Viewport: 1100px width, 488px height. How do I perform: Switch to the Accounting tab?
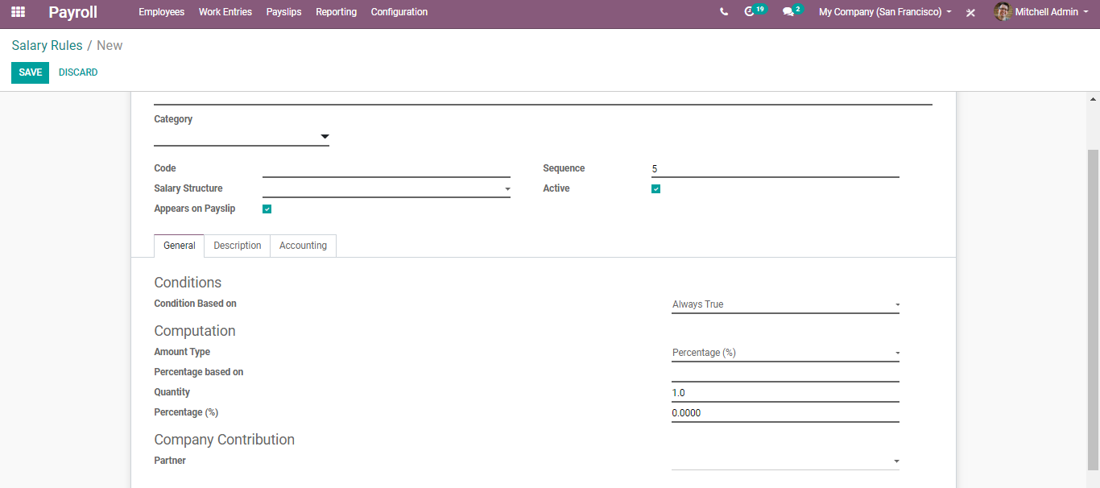303,246
